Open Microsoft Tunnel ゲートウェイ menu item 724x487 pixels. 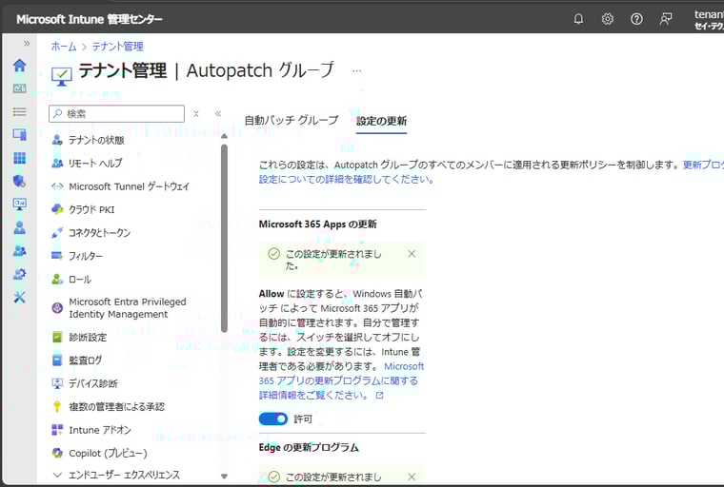(131, 186)
